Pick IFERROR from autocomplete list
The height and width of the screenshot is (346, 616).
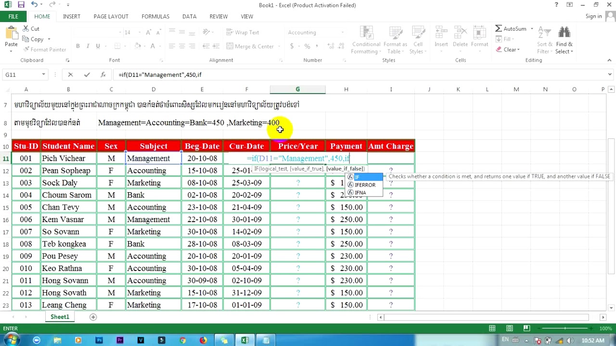364,185
